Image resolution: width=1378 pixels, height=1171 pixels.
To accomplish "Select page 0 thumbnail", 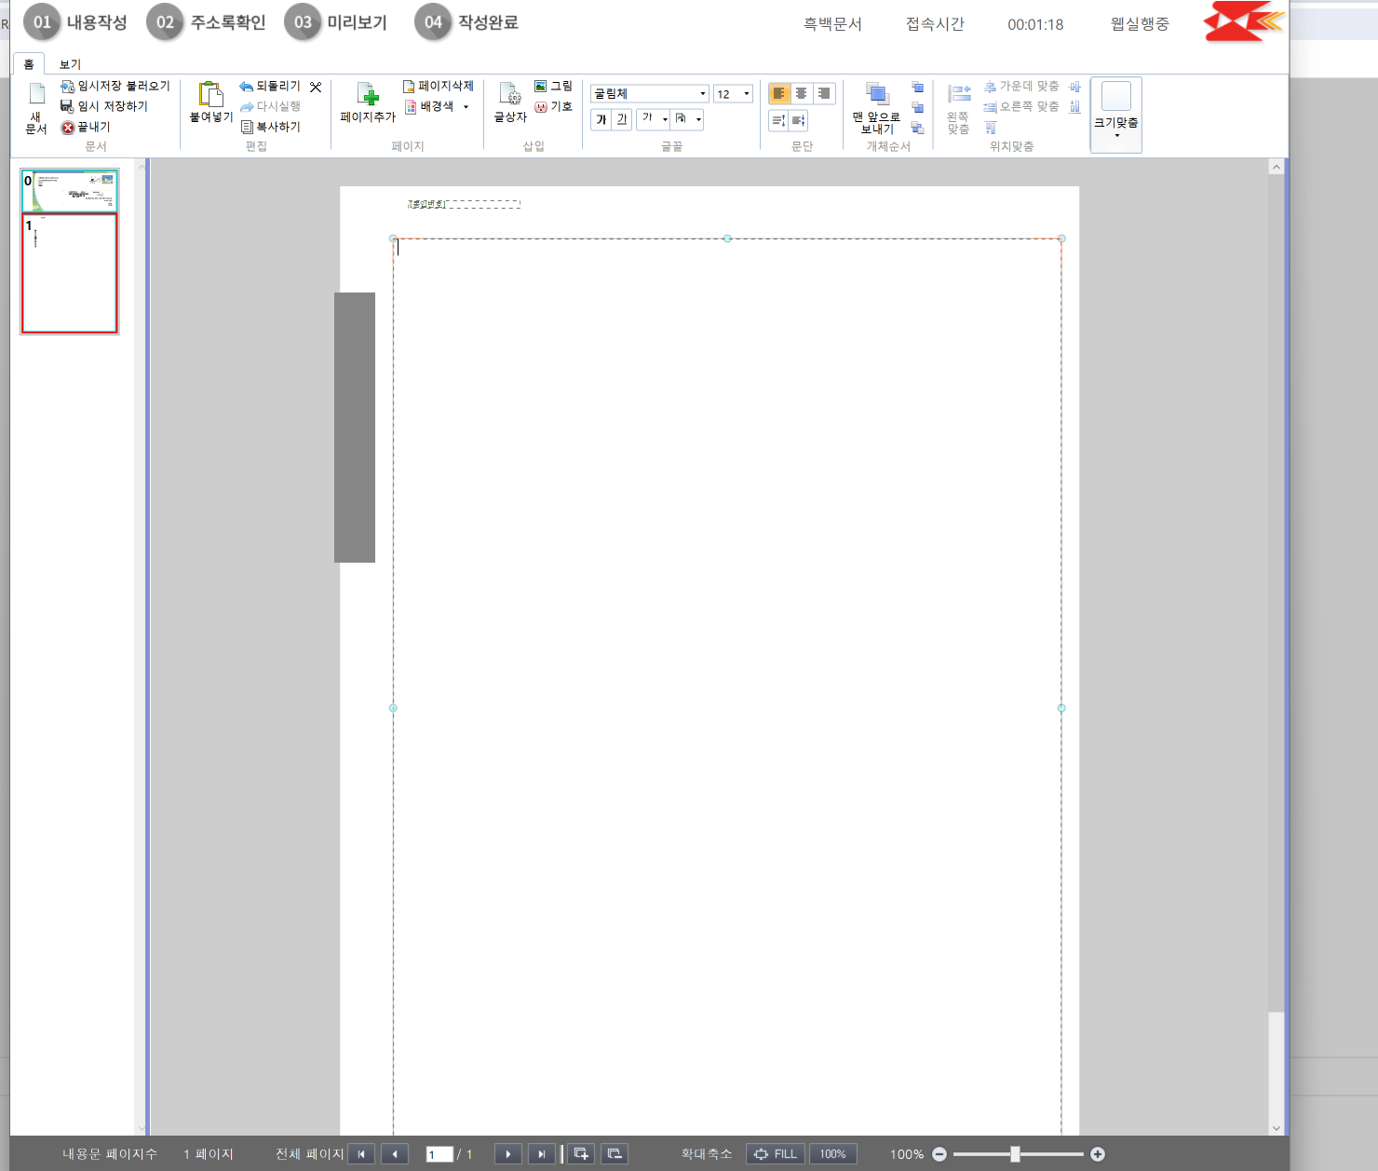I will click(x=70, y=191).
